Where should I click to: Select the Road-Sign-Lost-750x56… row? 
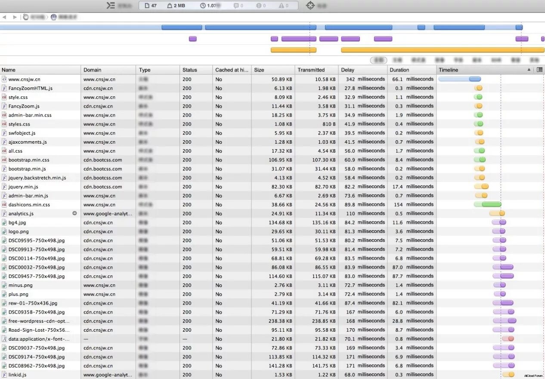tap(272, 330)
